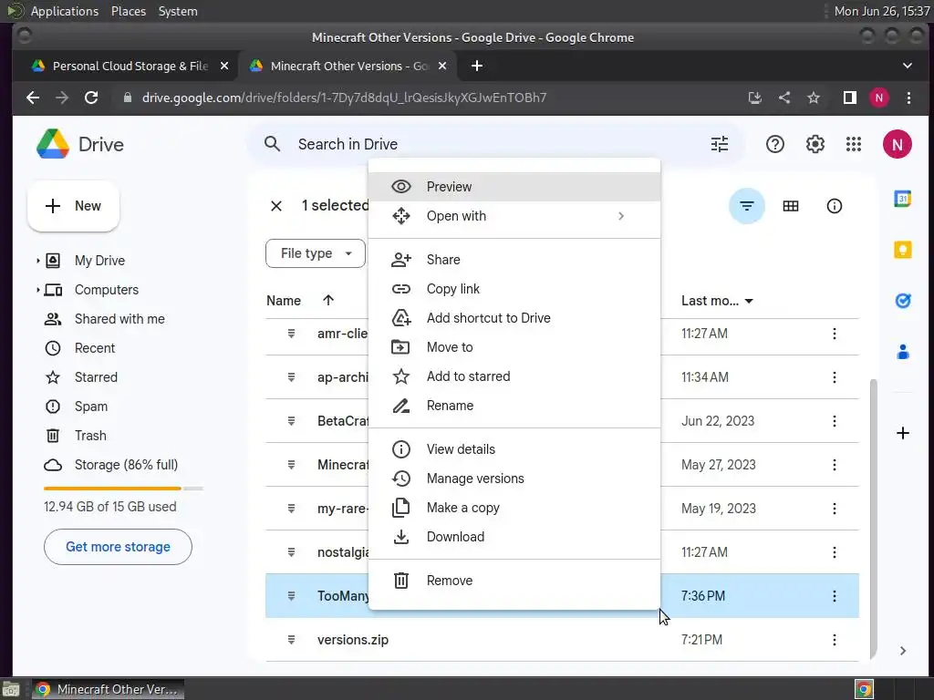Choose Preview from context menu
Image resolution: width=934 pixels, height=700 pixels.
[x=514, y=187]
